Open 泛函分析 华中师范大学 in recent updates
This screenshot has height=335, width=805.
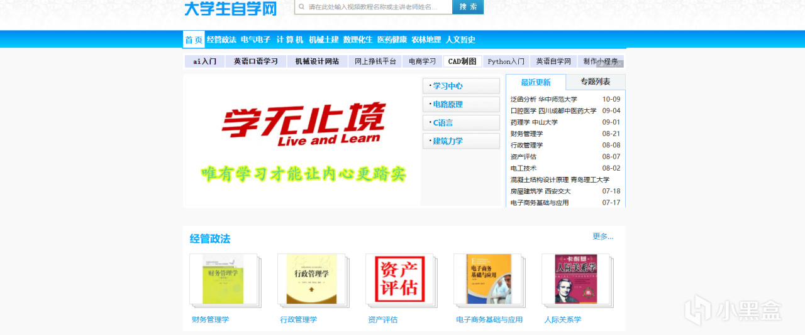click(x=543, y=99)
